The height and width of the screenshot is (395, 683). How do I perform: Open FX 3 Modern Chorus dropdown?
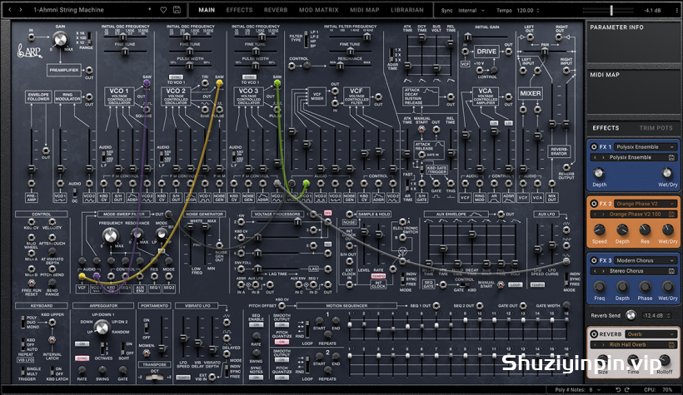pyautogui.click(x=646, y=260)
